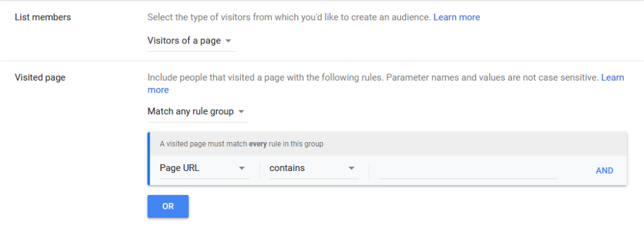Click the triangle arrow in the contains selector
The image size is (644, 227).
point(351,169)
